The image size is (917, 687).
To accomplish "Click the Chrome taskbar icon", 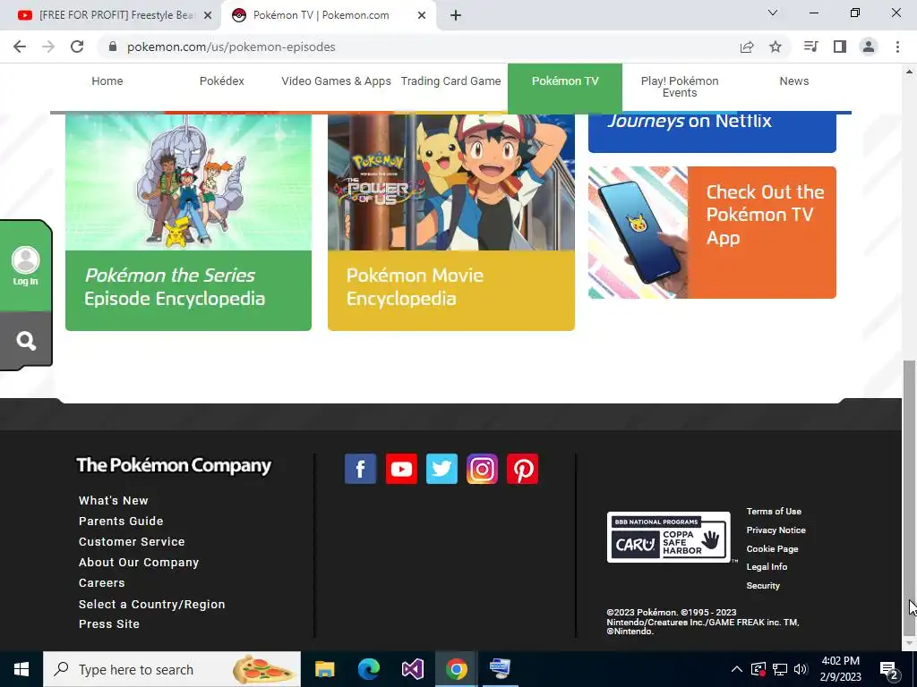I will tap(456, 669).
